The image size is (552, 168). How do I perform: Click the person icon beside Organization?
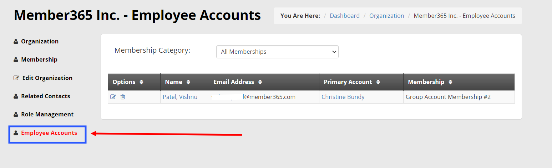(16, 42)
